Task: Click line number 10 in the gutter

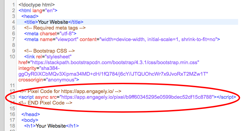Action: [12, 57]
